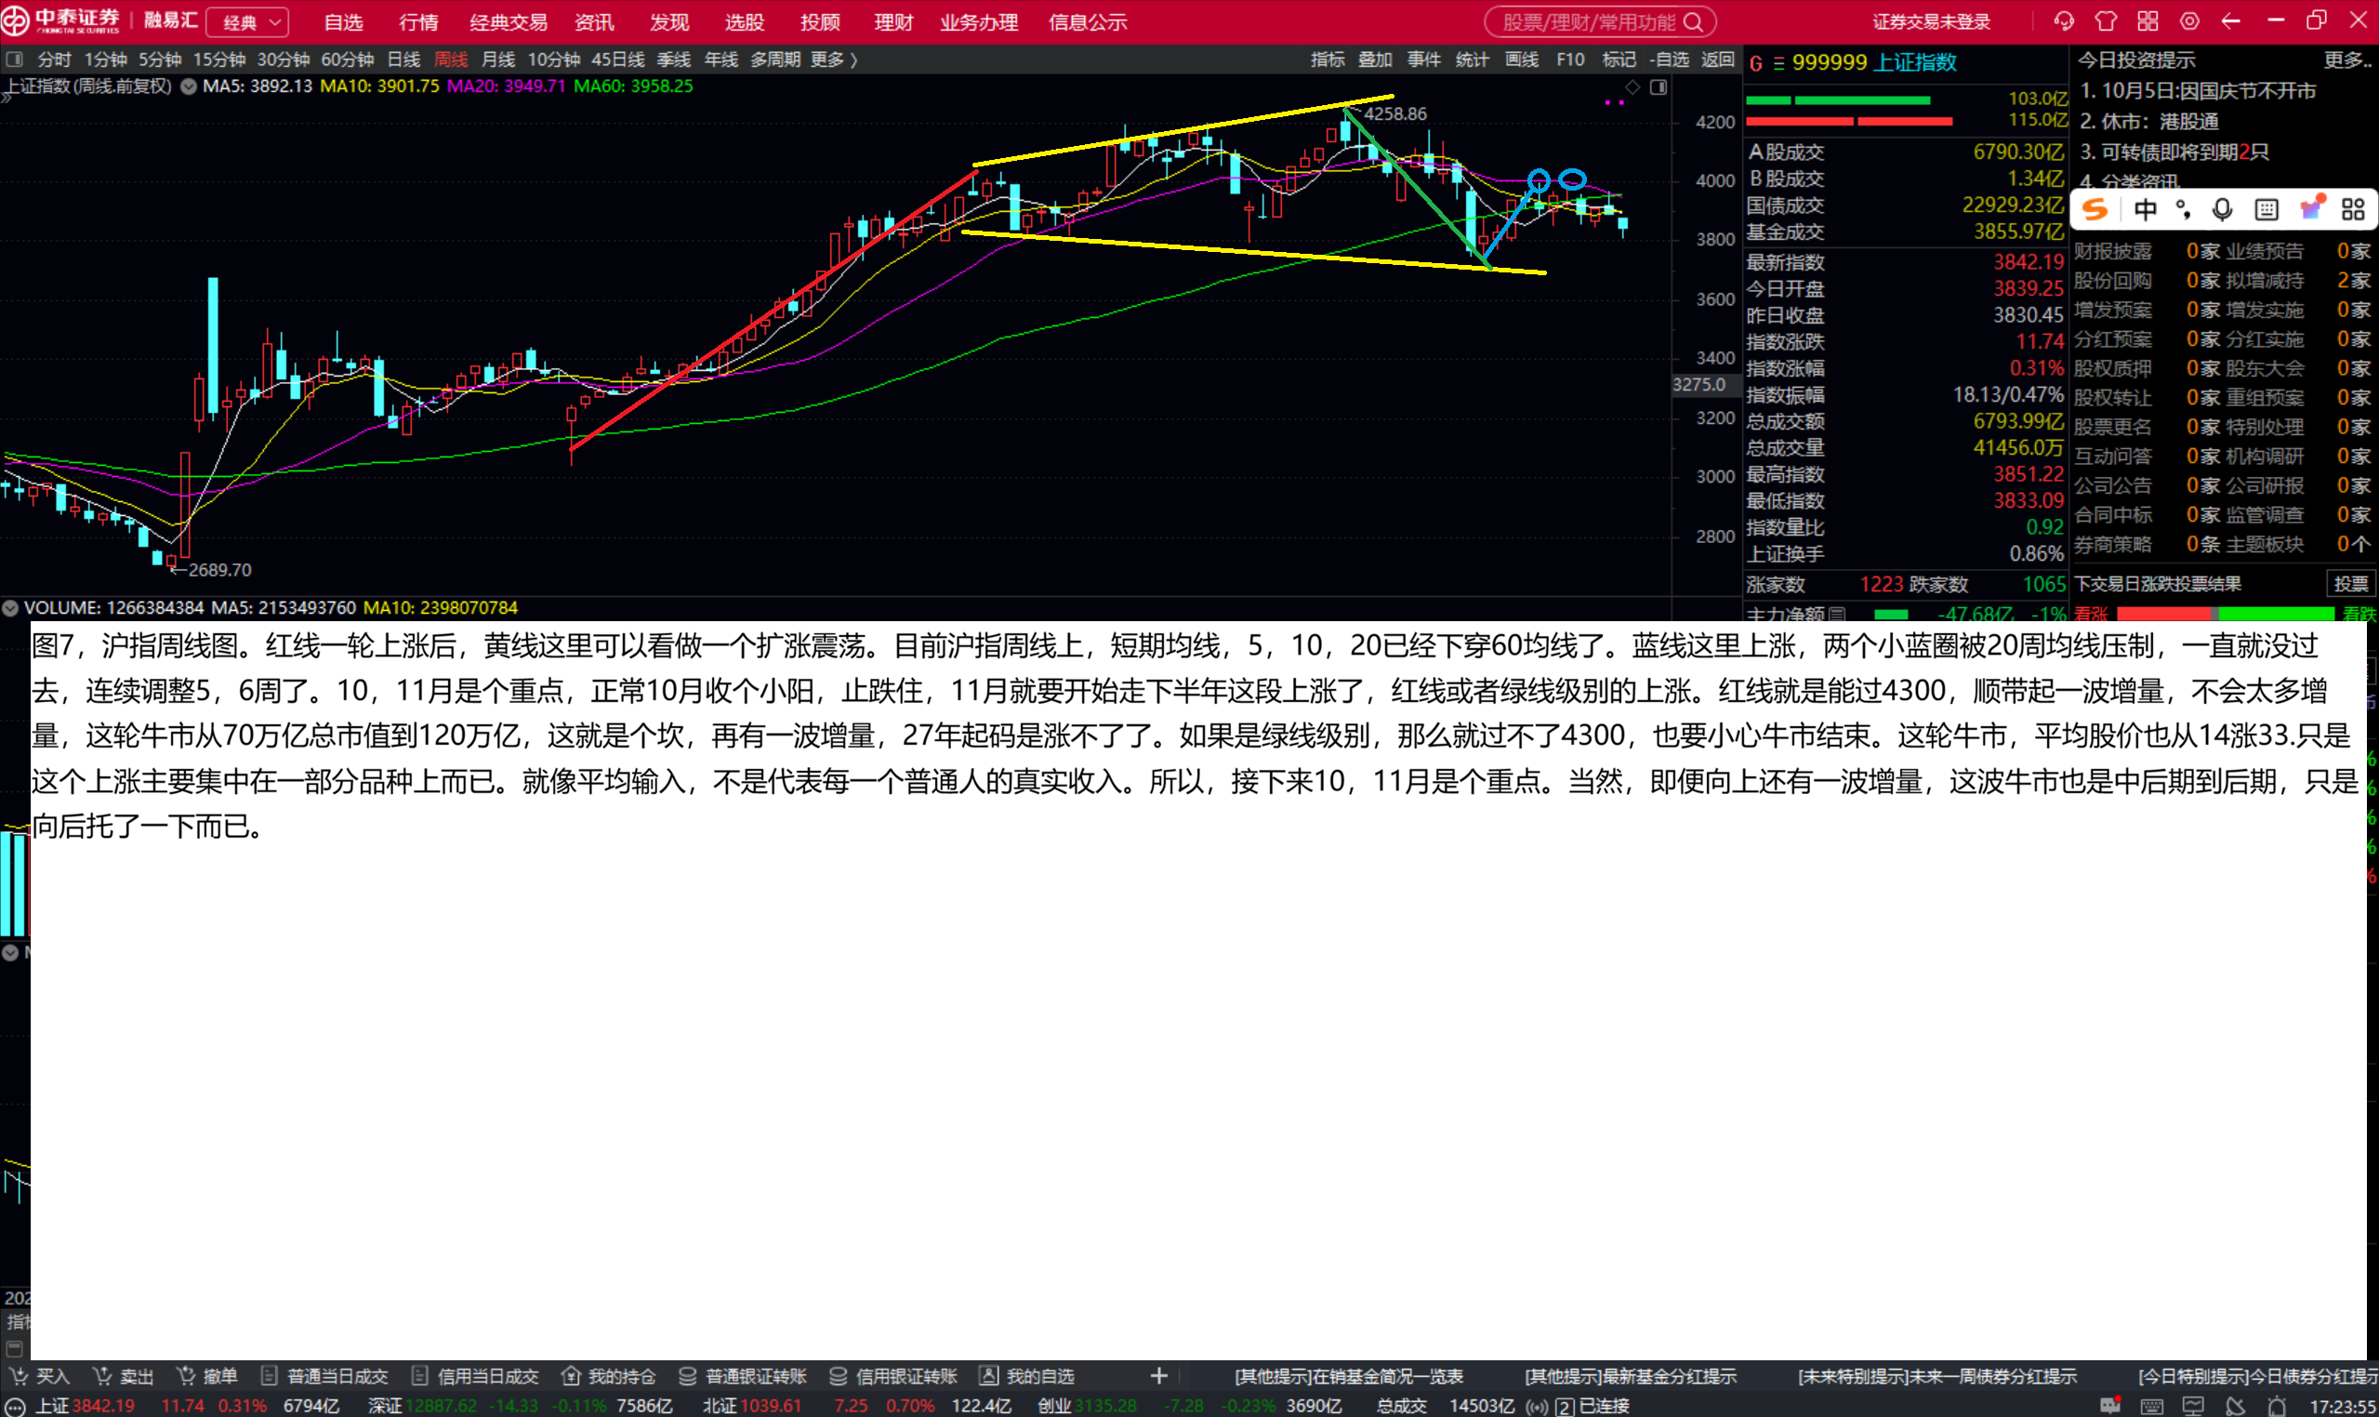The height and width of the screenshot is (1417, 2379).
Task: Open the 指标 indicator dropdown
Action: [x=1327, y=60]
